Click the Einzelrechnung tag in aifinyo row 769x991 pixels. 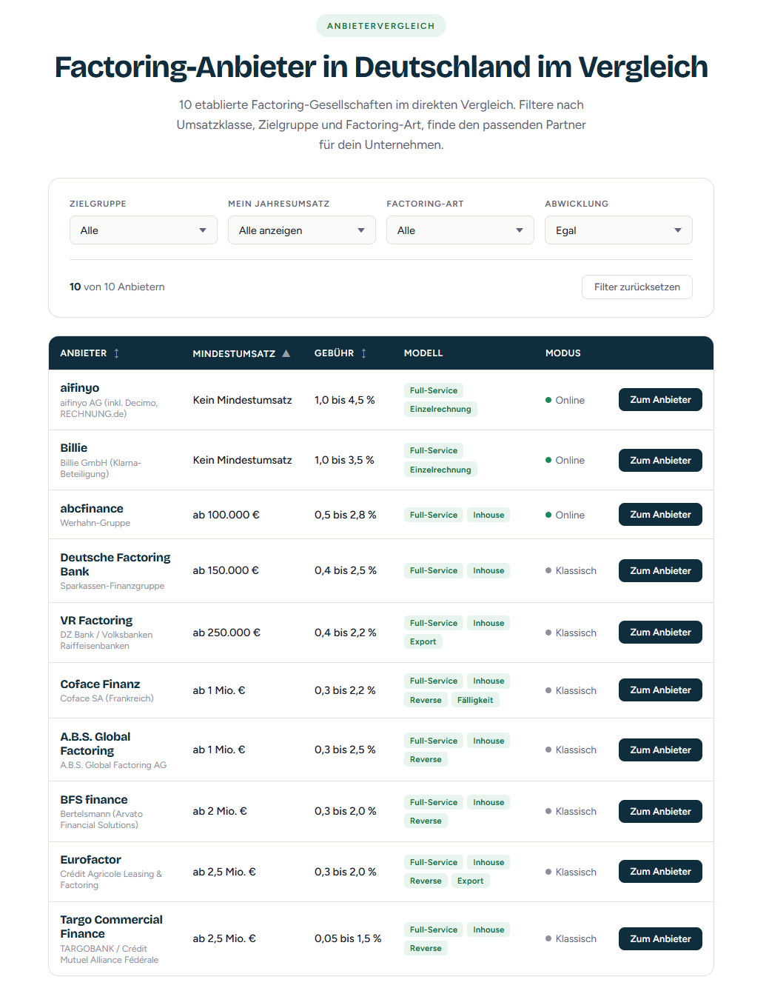click(440, 409)
